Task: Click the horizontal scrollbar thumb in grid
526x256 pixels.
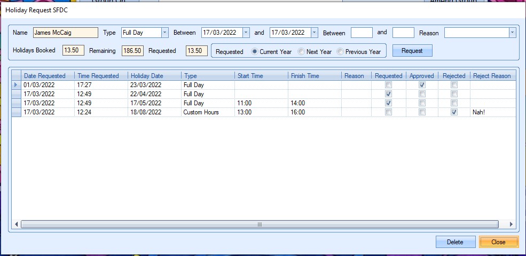Action: click(x=260, y=224)
